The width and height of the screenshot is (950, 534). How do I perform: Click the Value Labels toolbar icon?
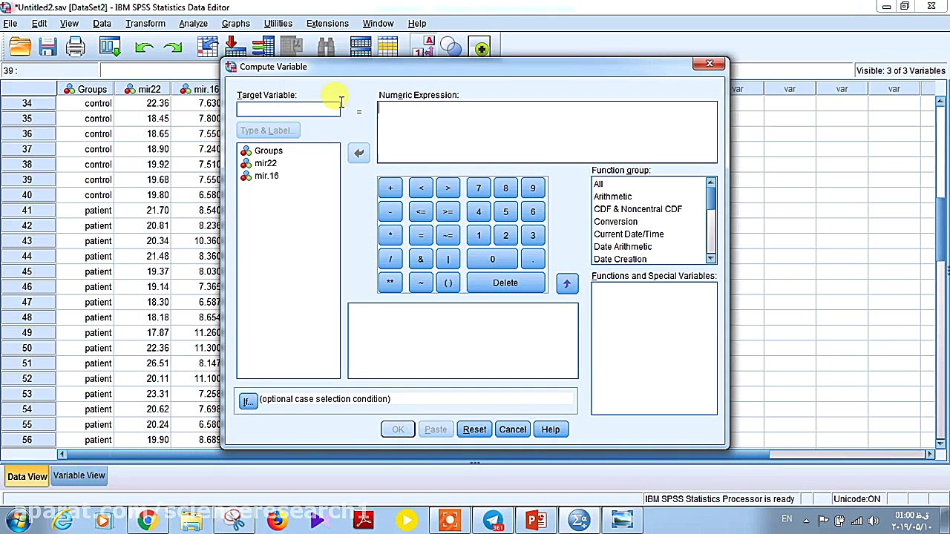[424, 47]
